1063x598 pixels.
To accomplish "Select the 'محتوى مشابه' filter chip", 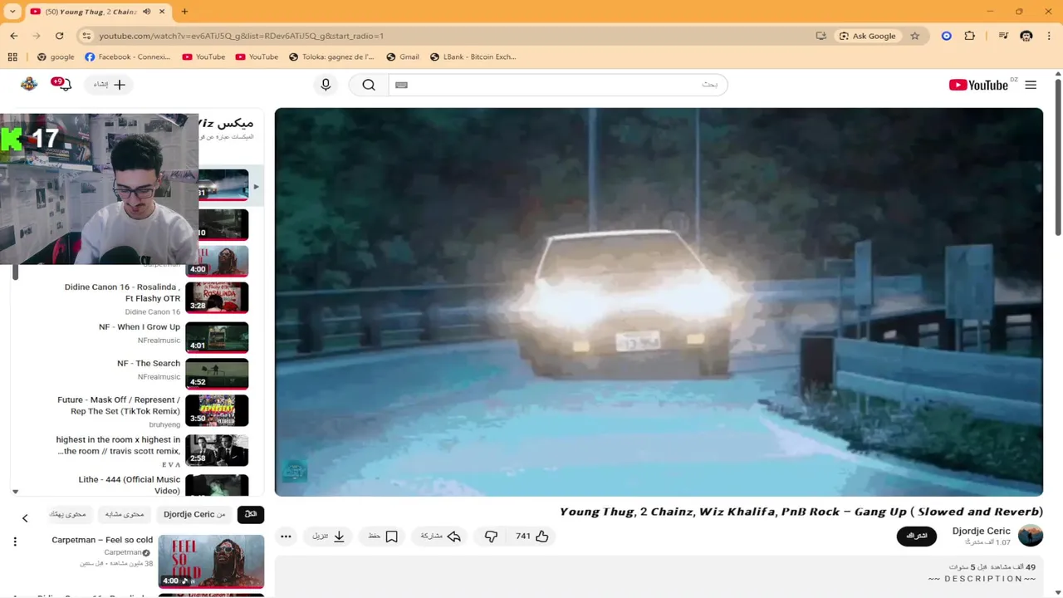I will click(x=125, y=515).
